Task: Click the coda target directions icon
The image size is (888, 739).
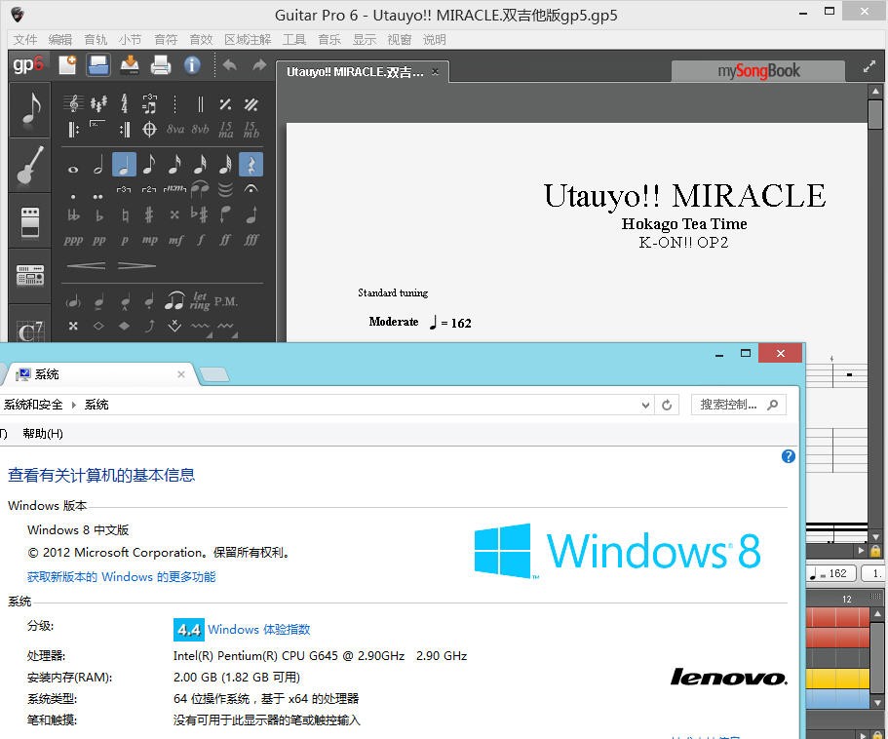Action: [x=149, y=130]
